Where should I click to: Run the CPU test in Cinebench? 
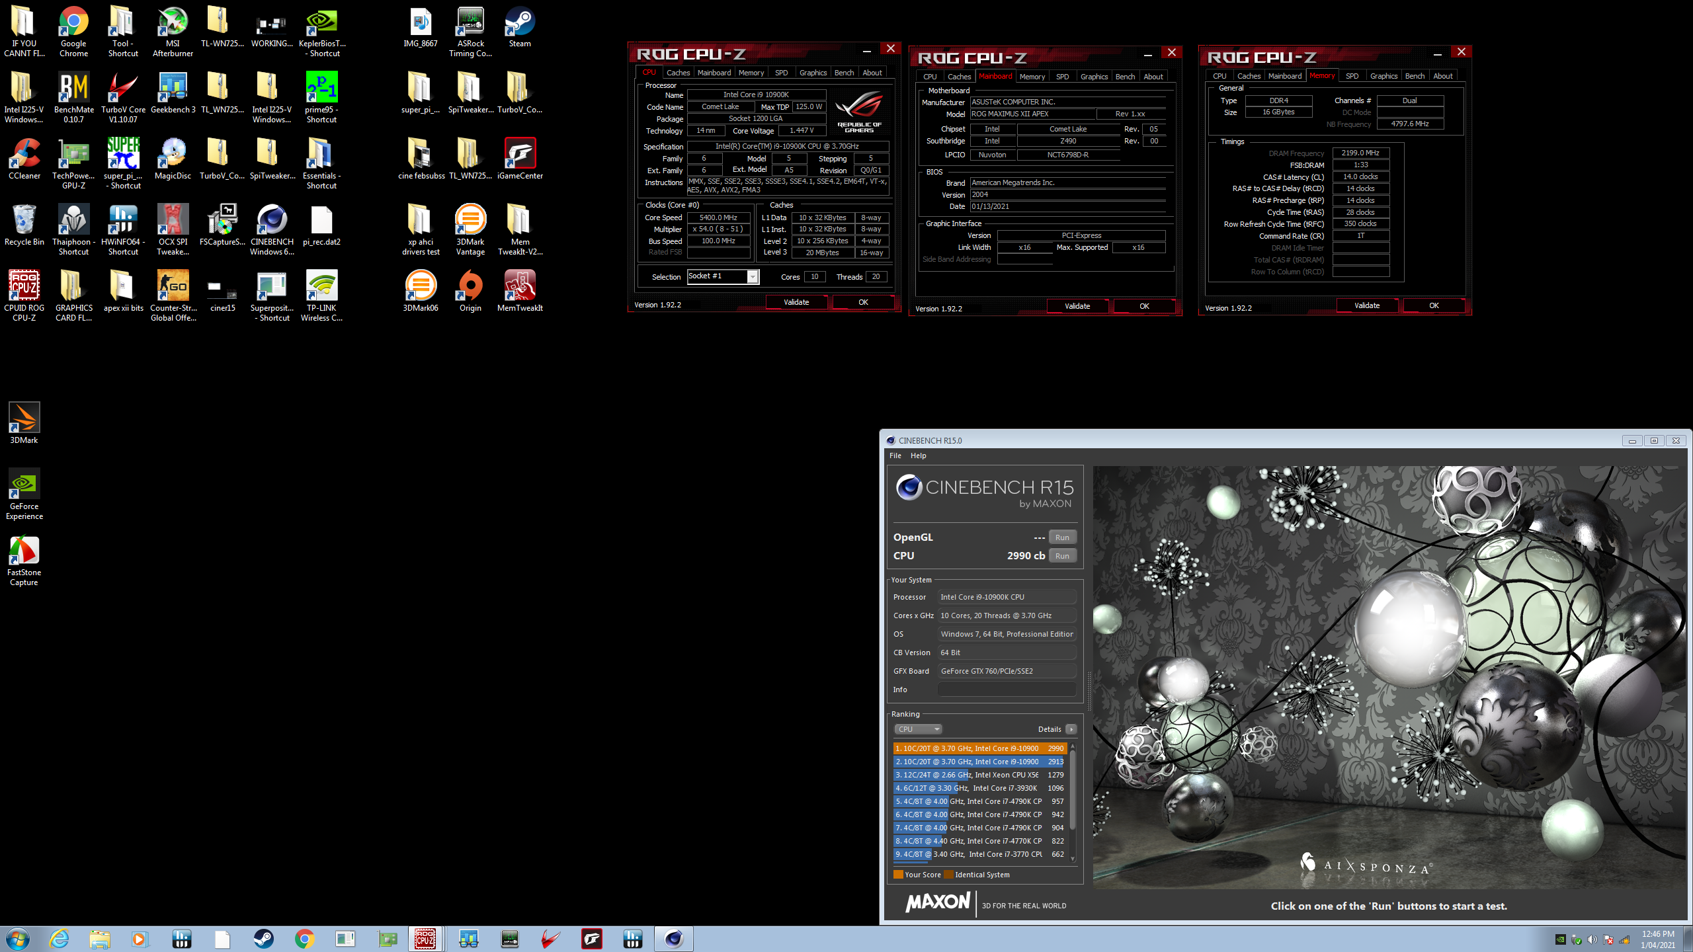pos(1062,556)
